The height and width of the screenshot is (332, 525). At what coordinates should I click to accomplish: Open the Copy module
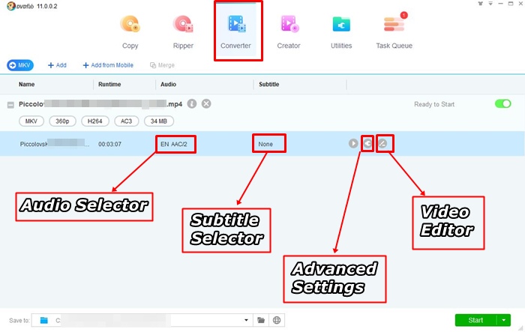point(130,32)
